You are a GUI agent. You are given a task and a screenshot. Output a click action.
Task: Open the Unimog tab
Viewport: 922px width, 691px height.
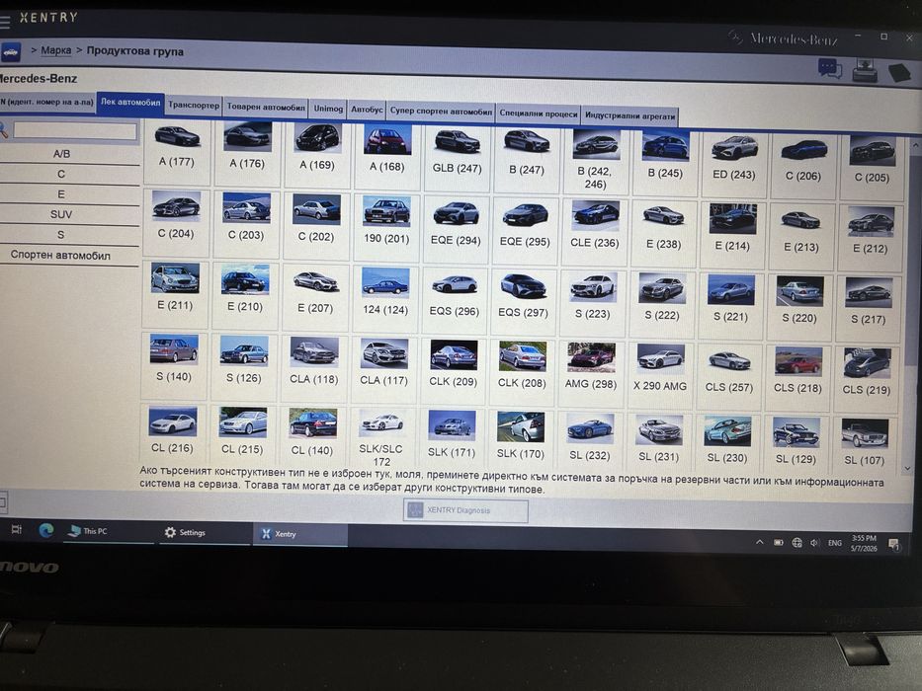coord(328,109)
